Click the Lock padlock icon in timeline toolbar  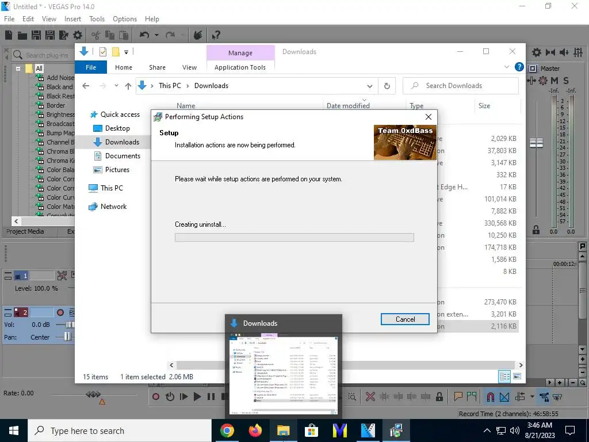[x=439, y=397]
